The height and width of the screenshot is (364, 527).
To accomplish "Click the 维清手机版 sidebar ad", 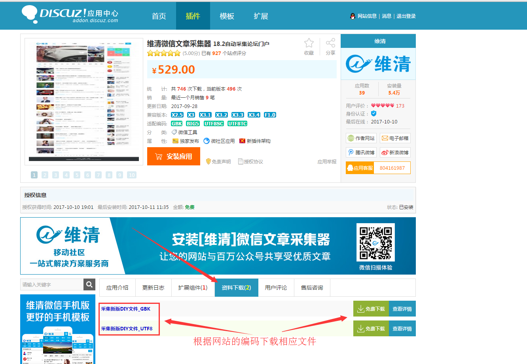I will (58, 329).
